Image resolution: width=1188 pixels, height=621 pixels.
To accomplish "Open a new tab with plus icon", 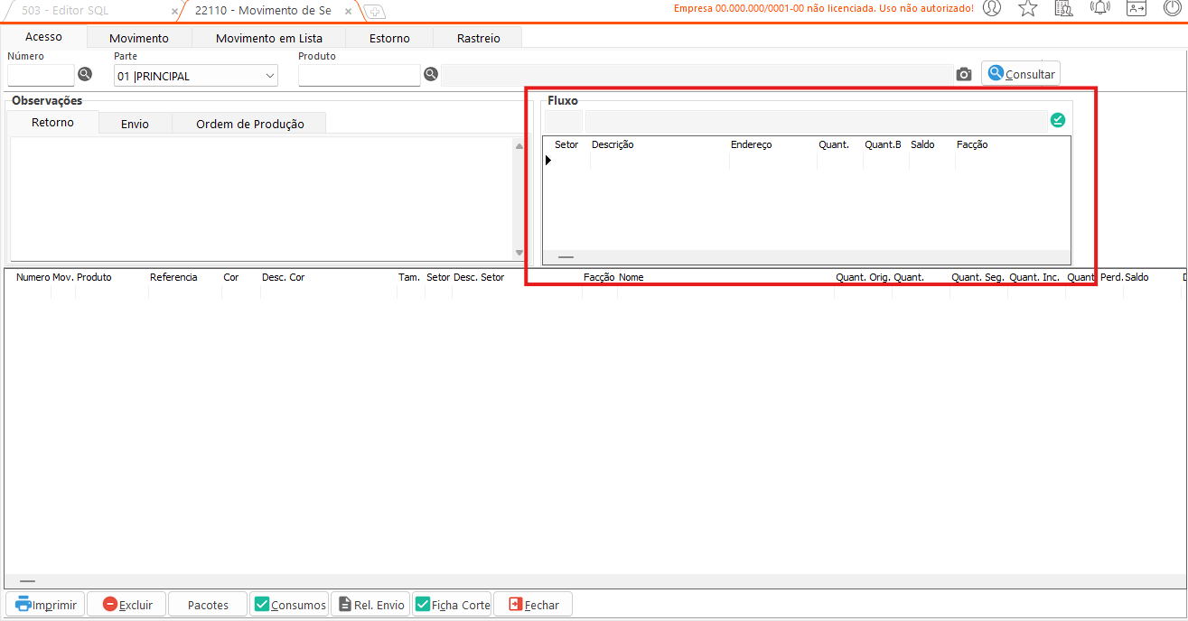I will click(374, 11).
